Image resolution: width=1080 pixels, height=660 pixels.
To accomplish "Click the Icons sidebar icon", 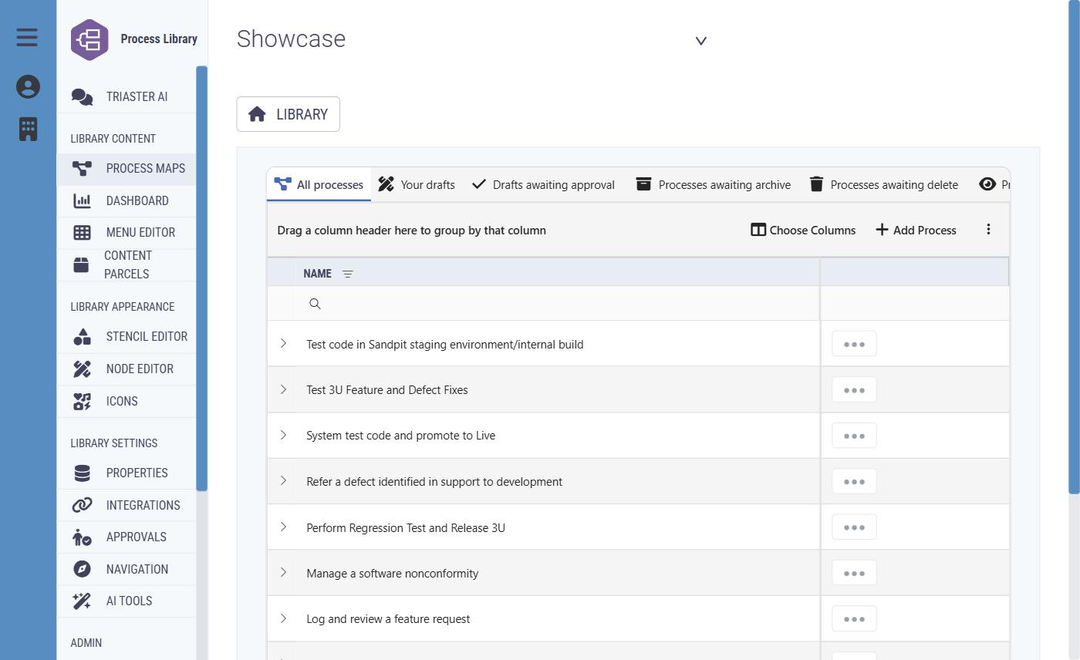I will coord(82,401).
